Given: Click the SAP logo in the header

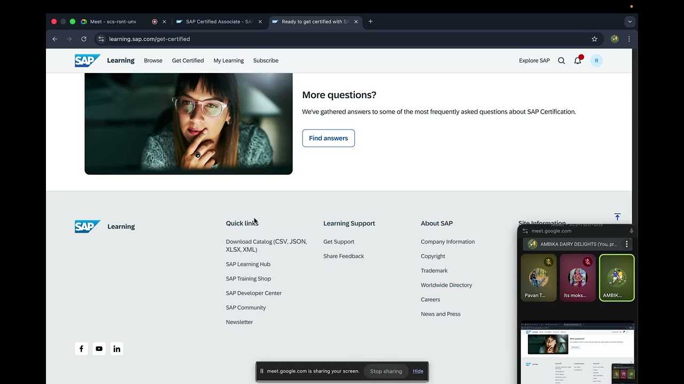Looking at the screenshot, I should click(x=87, y=60).
